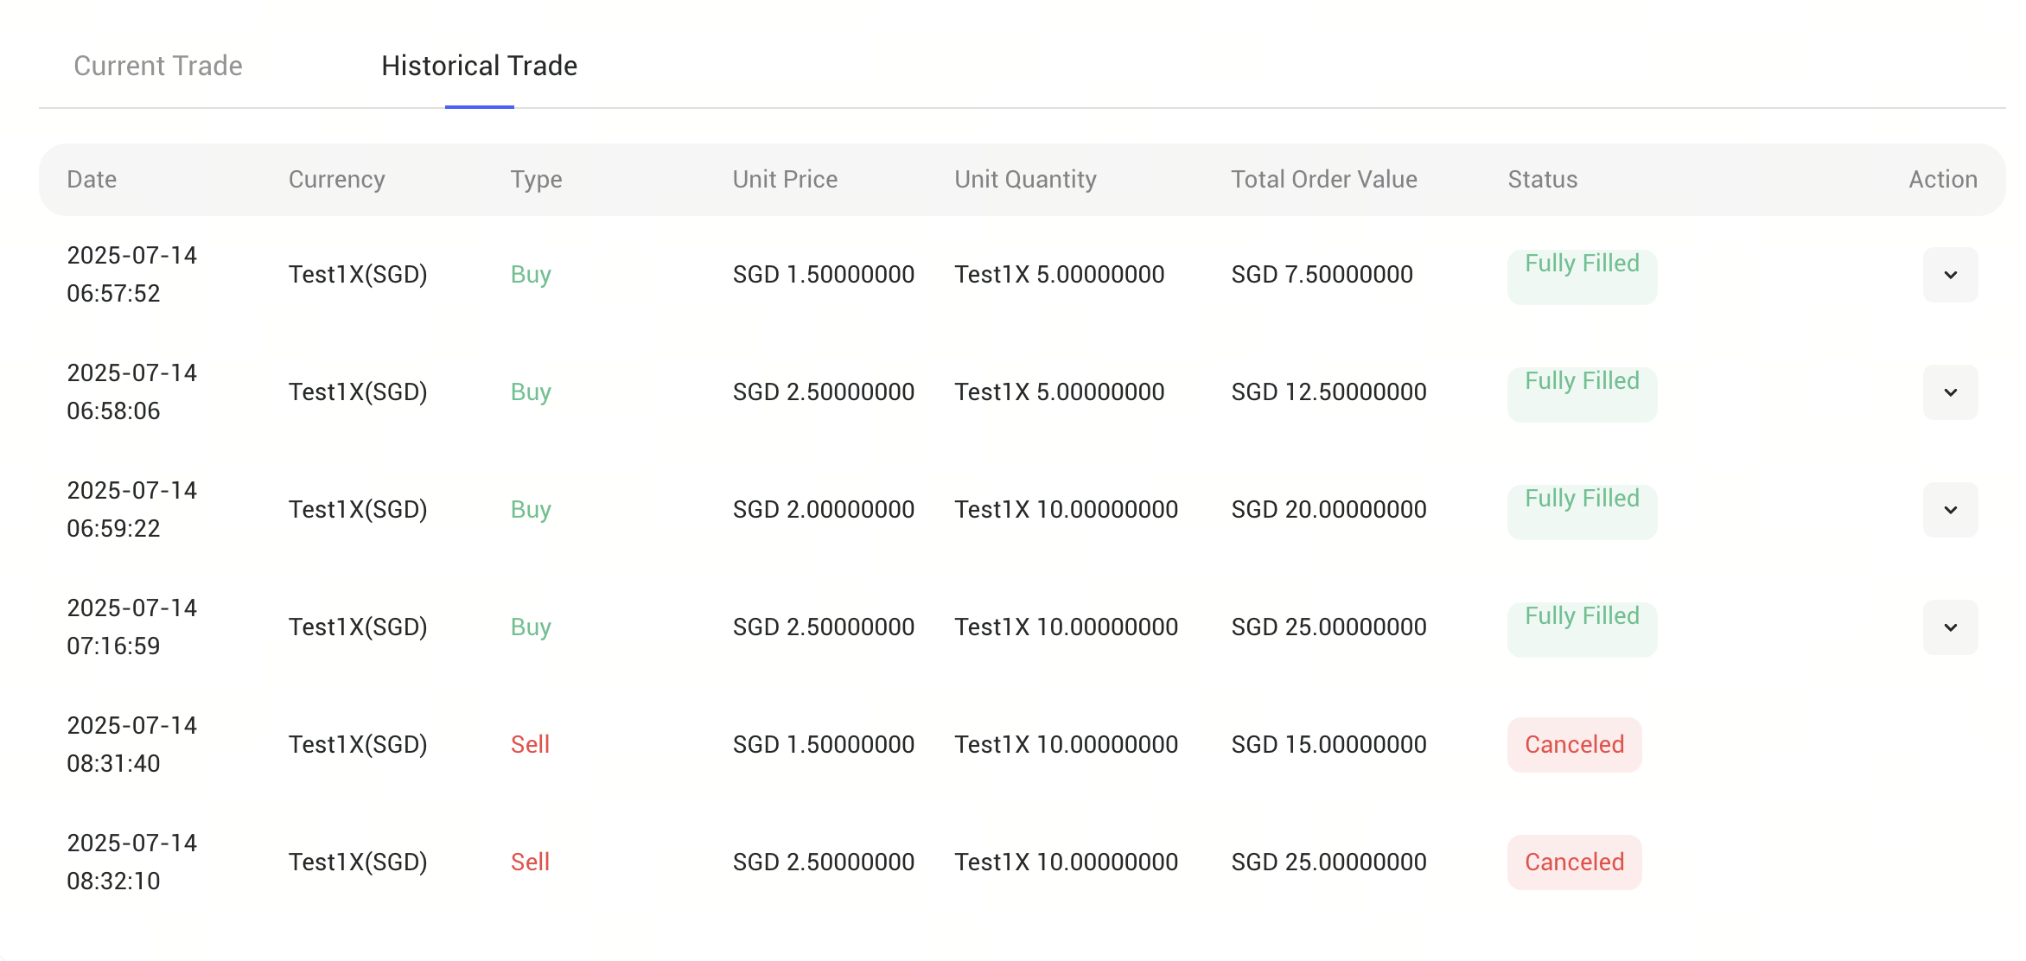Click Canceled badge of 08:31:40 order
The width and height of the screenshot is (2026, 961).
[x=1574, y=744]
